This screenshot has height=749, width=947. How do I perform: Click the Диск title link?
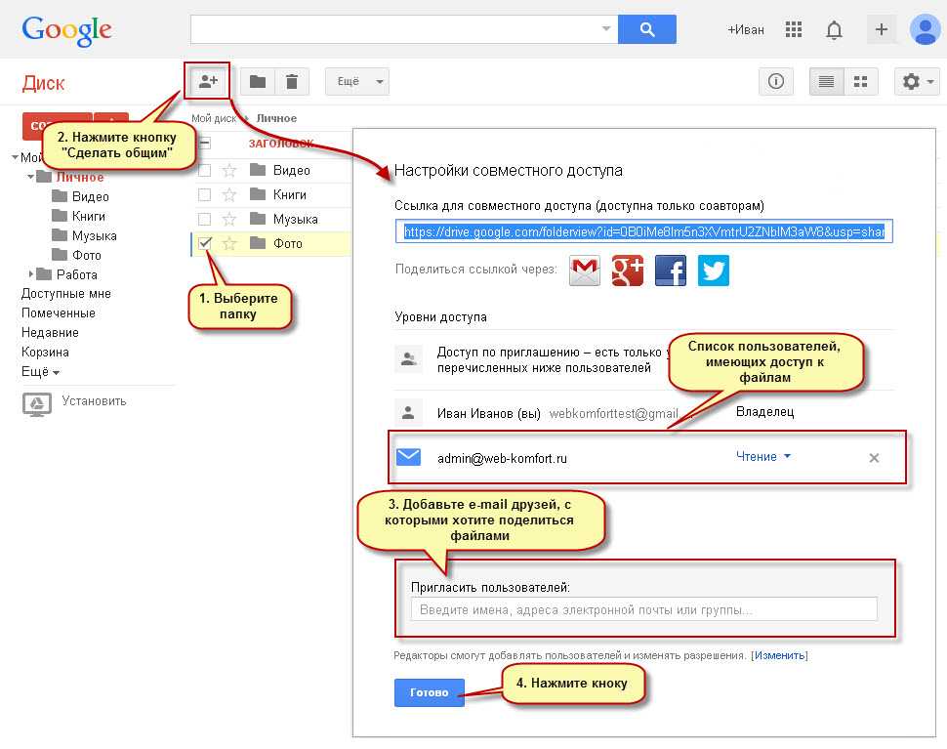(x=43, y=83)
